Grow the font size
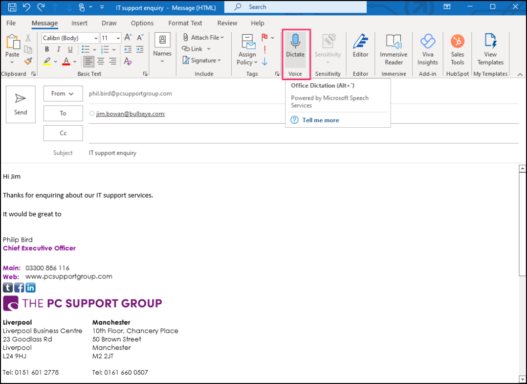 pyautogui.click(x=128, y=38)
